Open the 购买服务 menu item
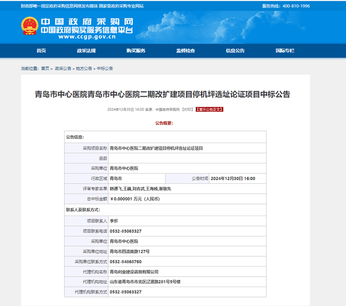The height and width of the screenshot is (306, 346). (x=136, y=51)
